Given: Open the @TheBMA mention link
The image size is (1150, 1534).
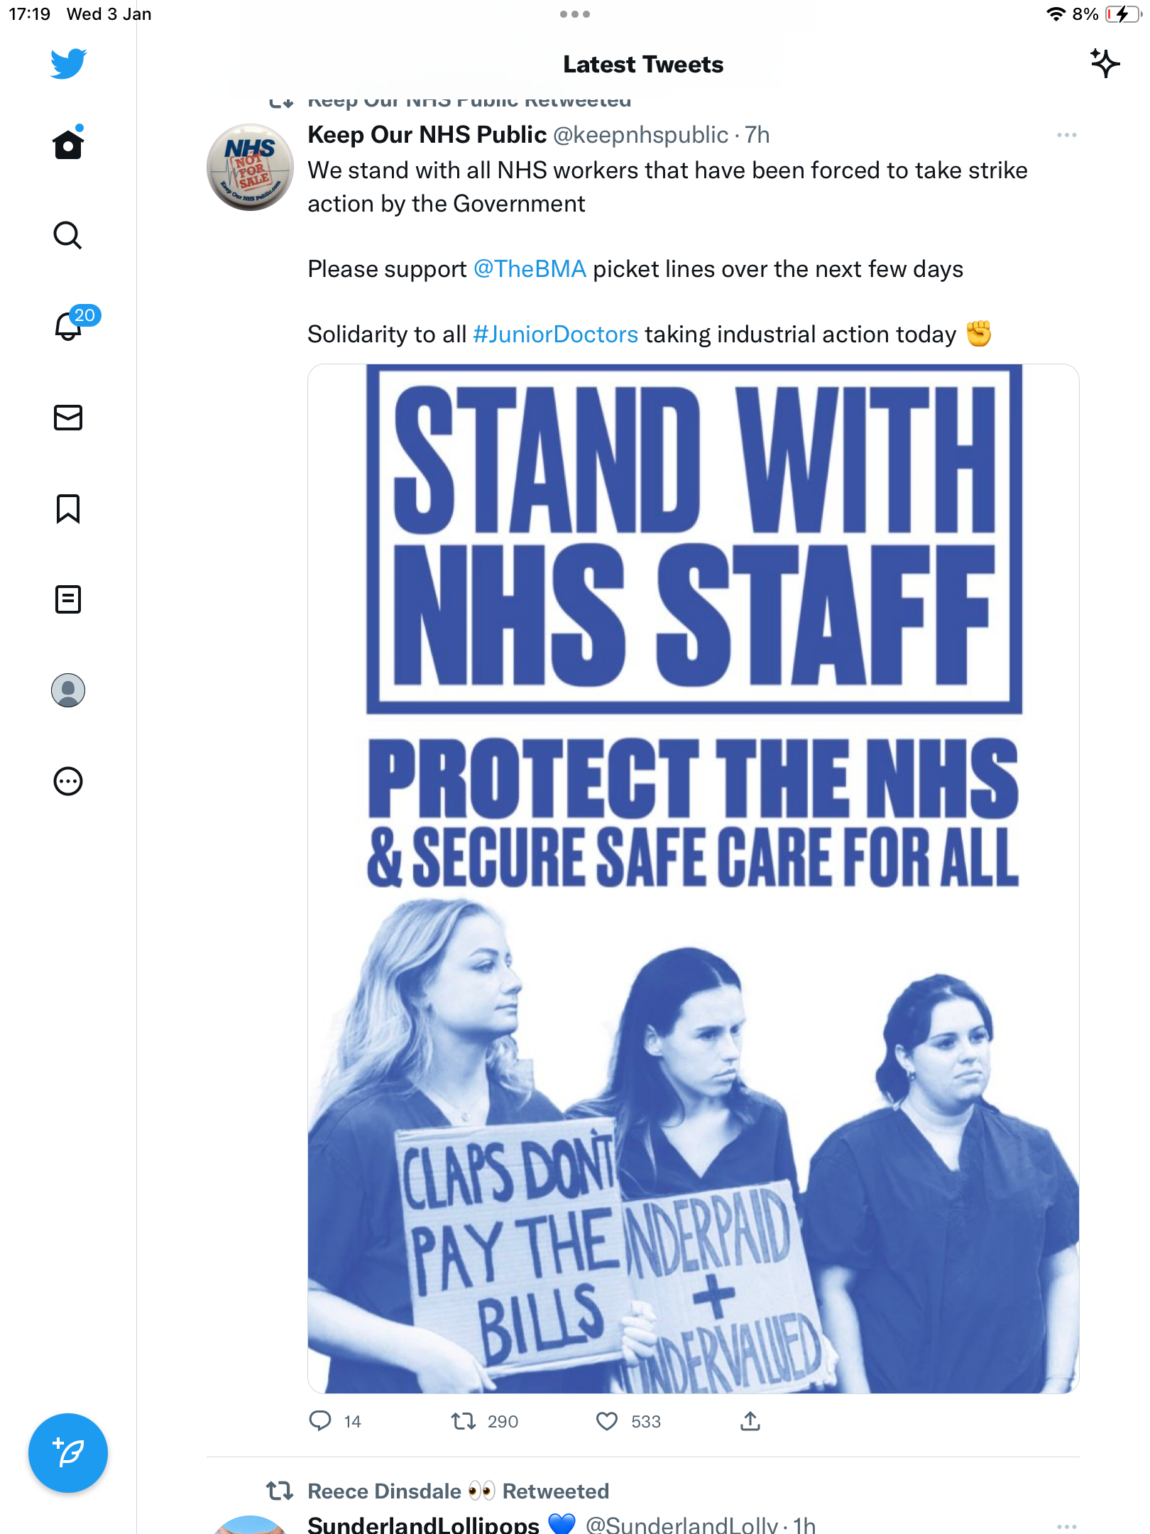Looking at the screenshot, I should pyautogui.click(x=530, y=269).
